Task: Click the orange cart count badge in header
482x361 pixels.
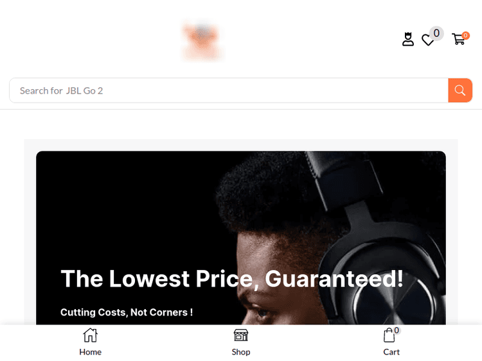Action: tap(465, 35)
